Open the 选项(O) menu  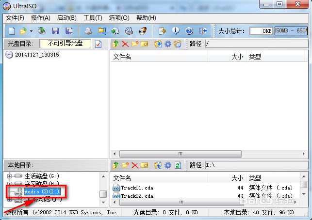click(119, 18)
